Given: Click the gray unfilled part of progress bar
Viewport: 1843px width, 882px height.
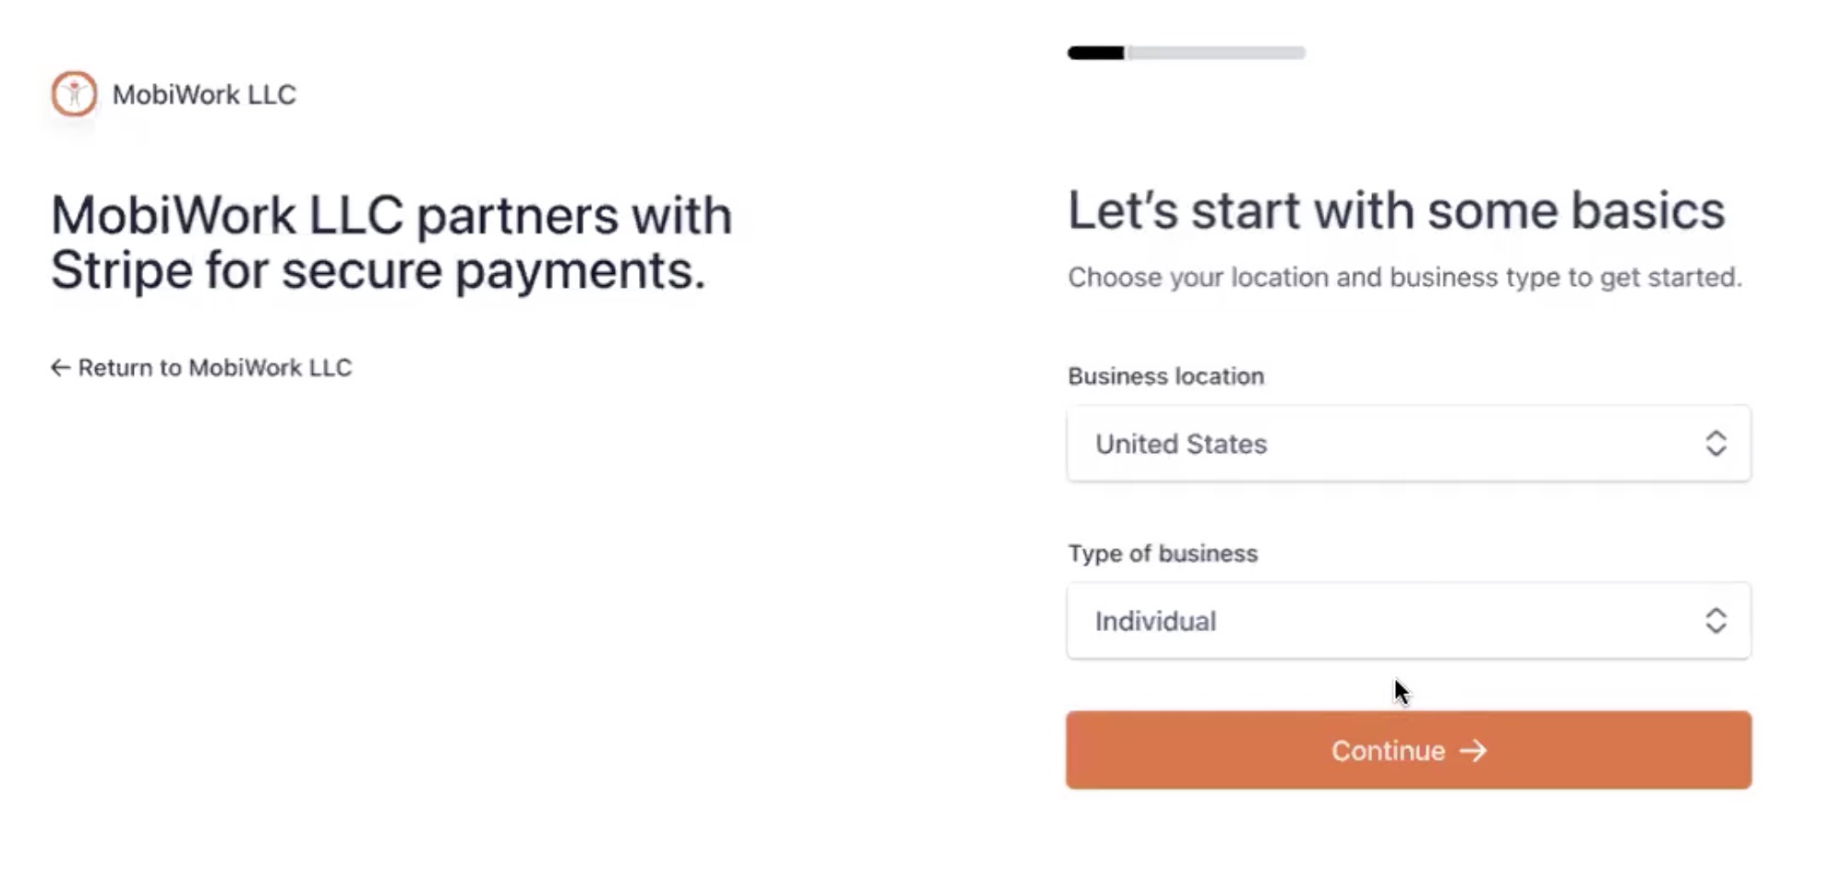Looking at the screenshot, I should pyautogui.click(x=1215, y=54).
